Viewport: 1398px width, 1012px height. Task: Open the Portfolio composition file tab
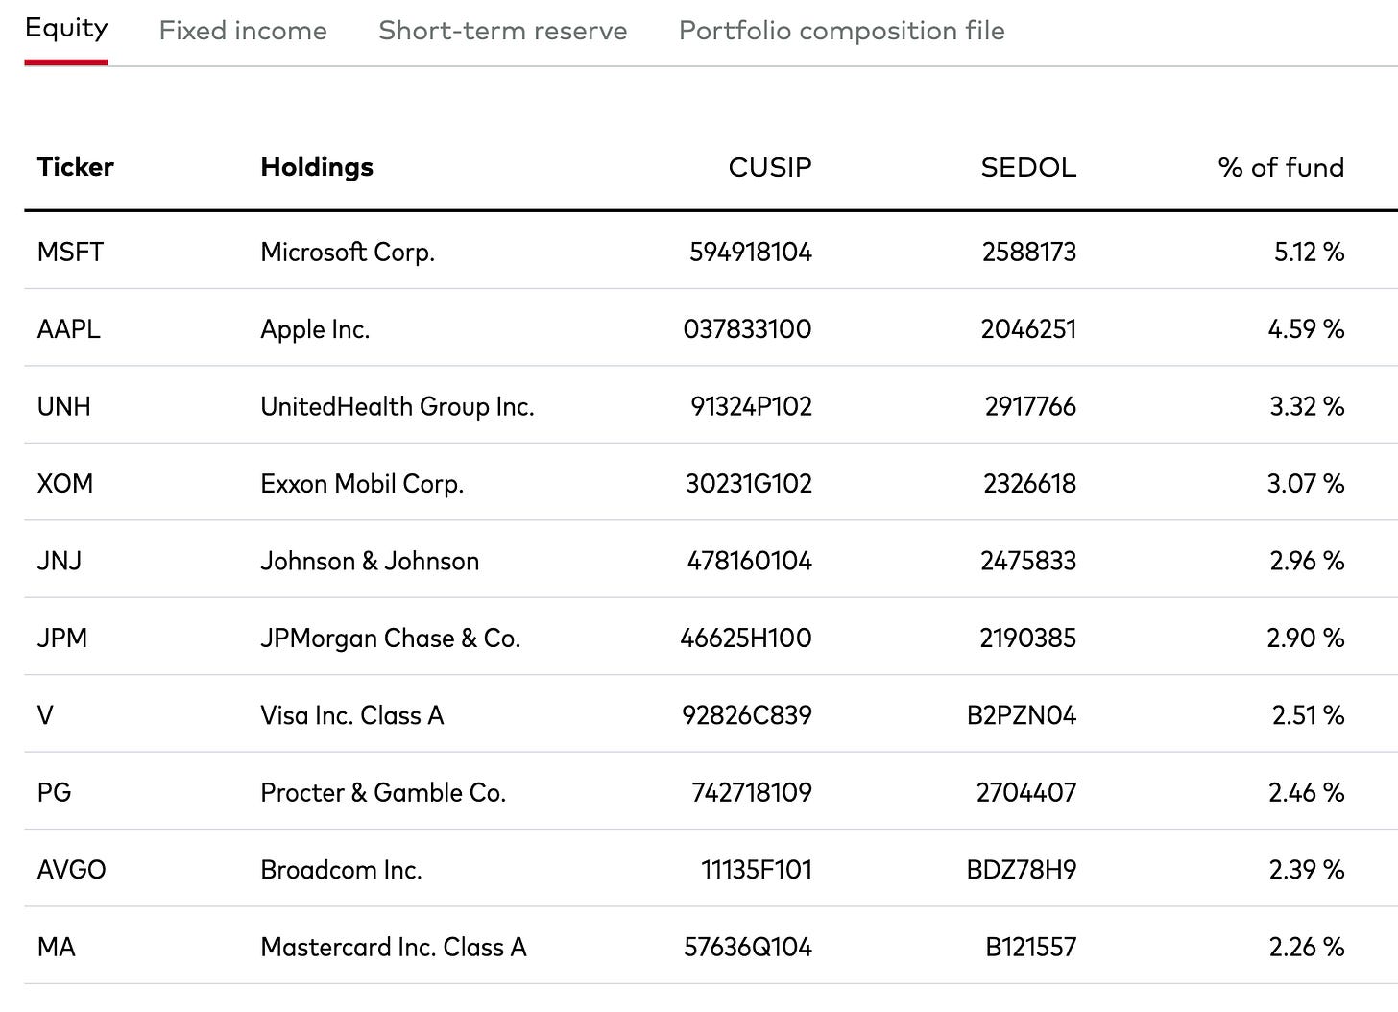pos(841,31)
